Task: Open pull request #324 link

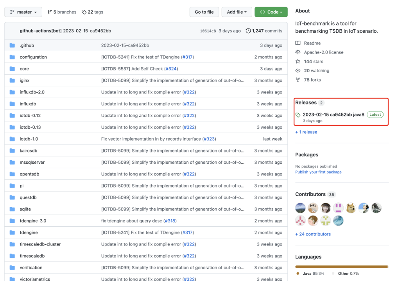Action: click(171, 68)
